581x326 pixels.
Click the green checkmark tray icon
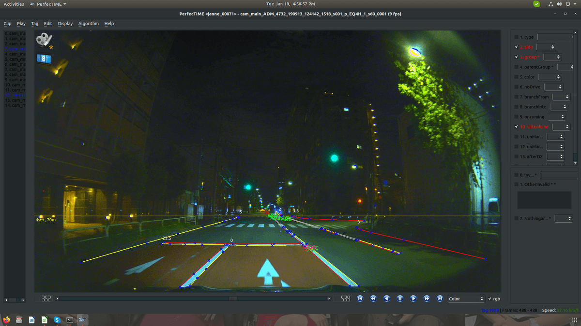(536, 4)
